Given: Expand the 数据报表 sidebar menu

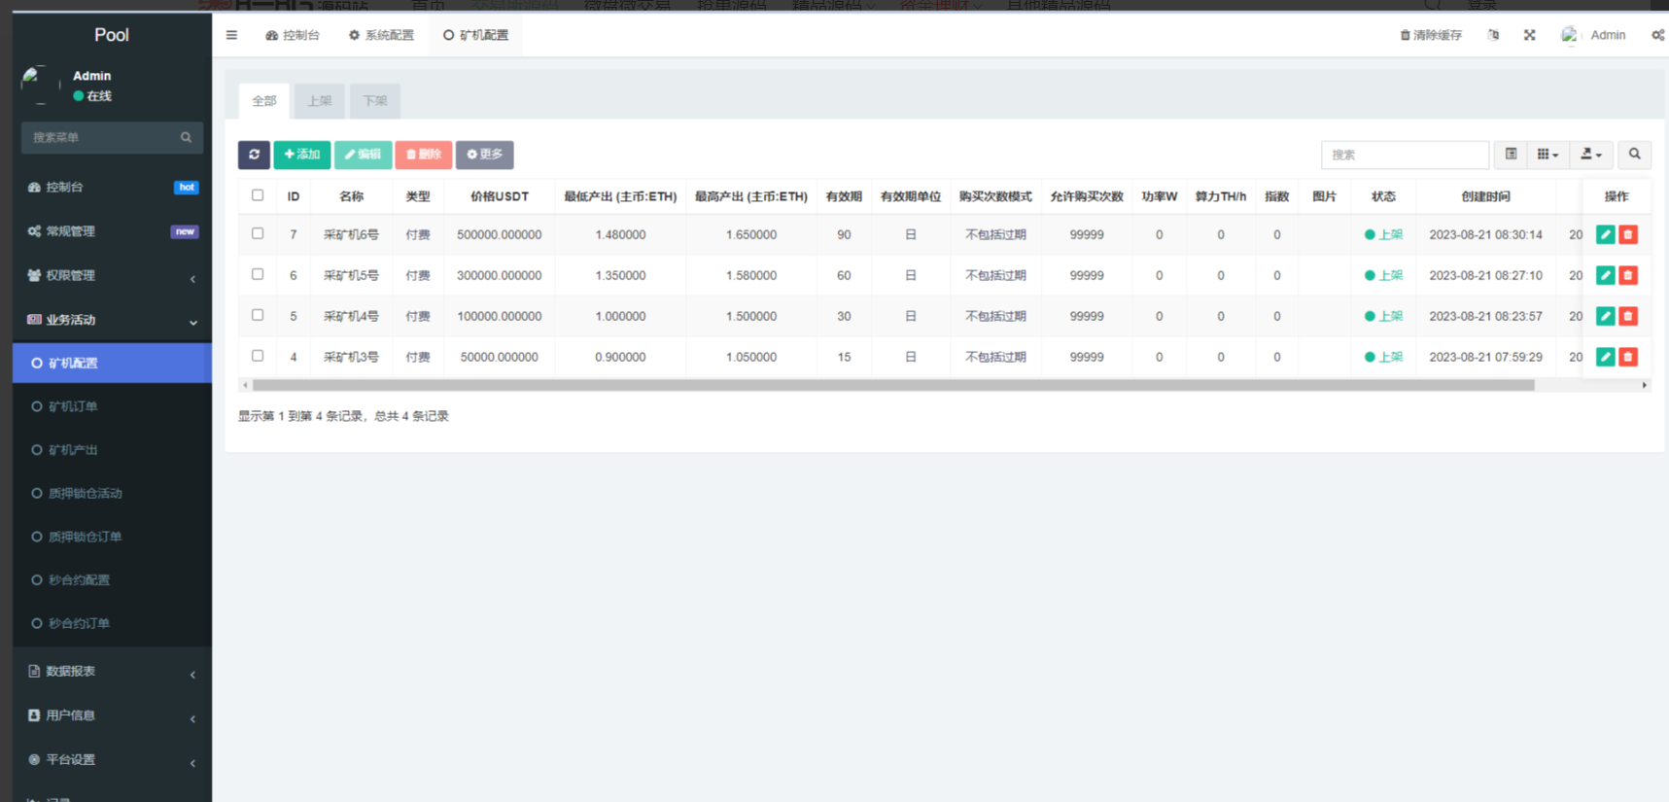Looking at the screenshot, I should (112, 672).
